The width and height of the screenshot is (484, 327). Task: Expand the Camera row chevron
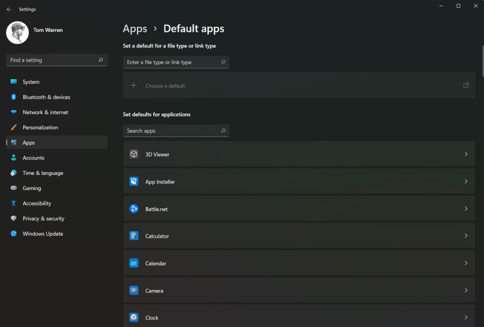(466, 290)
